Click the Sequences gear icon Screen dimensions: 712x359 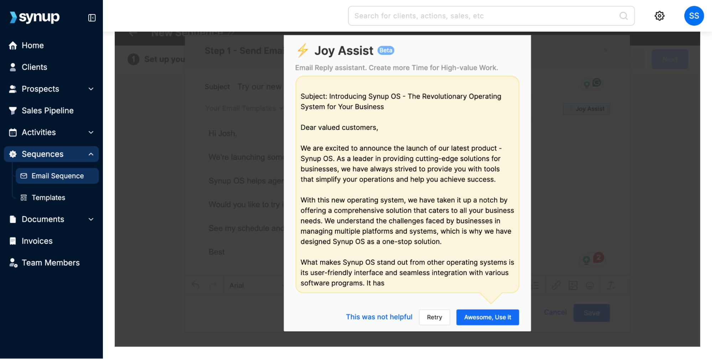(13, 154)
